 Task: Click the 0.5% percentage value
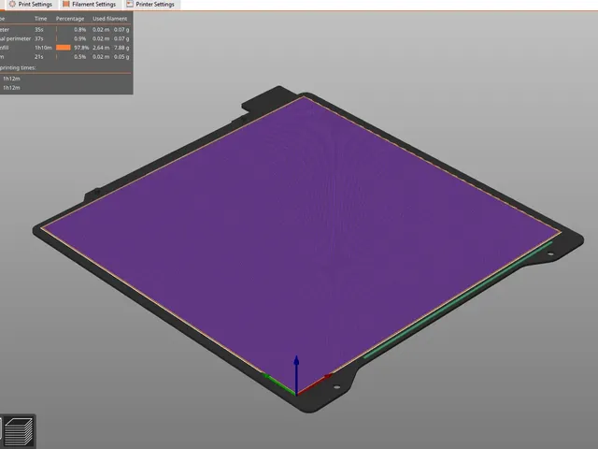tap(80, 57)
